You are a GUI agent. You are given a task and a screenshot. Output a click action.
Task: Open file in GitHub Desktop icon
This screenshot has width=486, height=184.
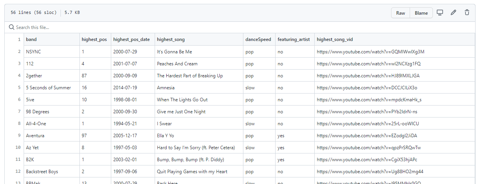coord(440,13)
